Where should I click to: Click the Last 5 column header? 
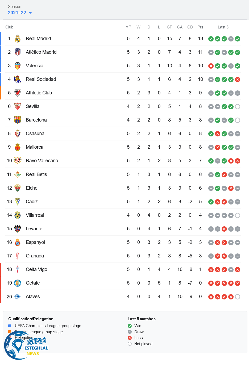tap(223, 27)
